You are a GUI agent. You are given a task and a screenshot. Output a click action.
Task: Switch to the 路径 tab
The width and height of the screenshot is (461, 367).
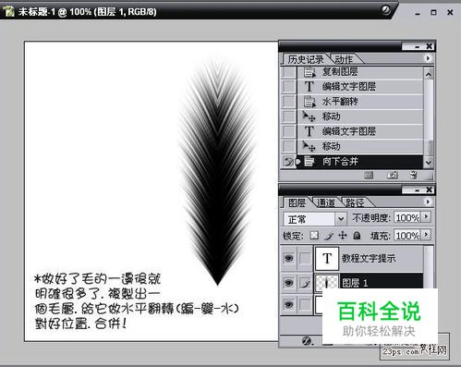pos(355,202)
